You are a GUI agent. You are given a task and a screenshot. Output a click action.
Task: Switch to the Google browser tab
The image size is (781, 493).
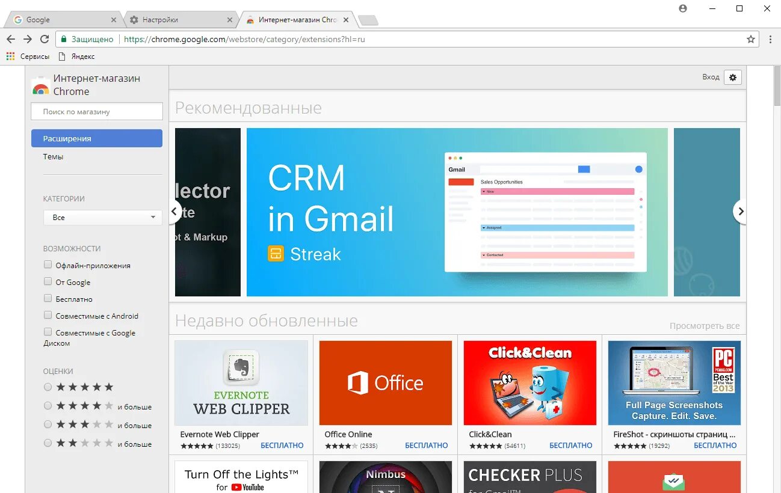pyautogui.click(x=63, y=20)
